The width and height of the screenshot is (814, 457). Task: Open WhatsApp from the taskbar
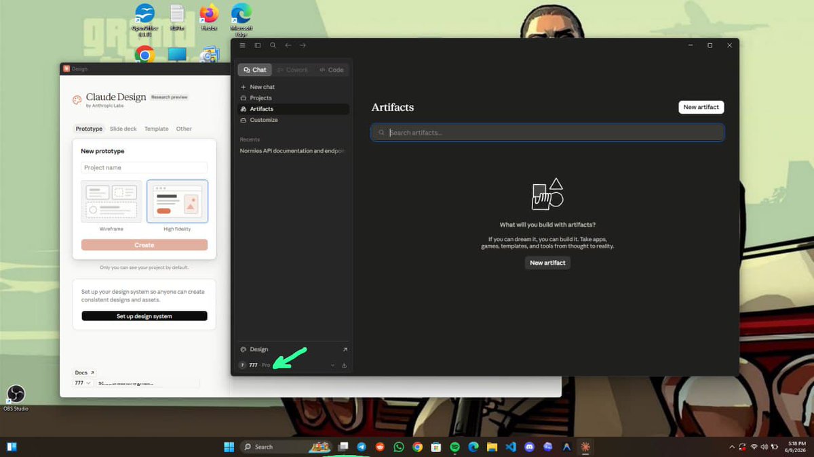click(x=398, y=447)
